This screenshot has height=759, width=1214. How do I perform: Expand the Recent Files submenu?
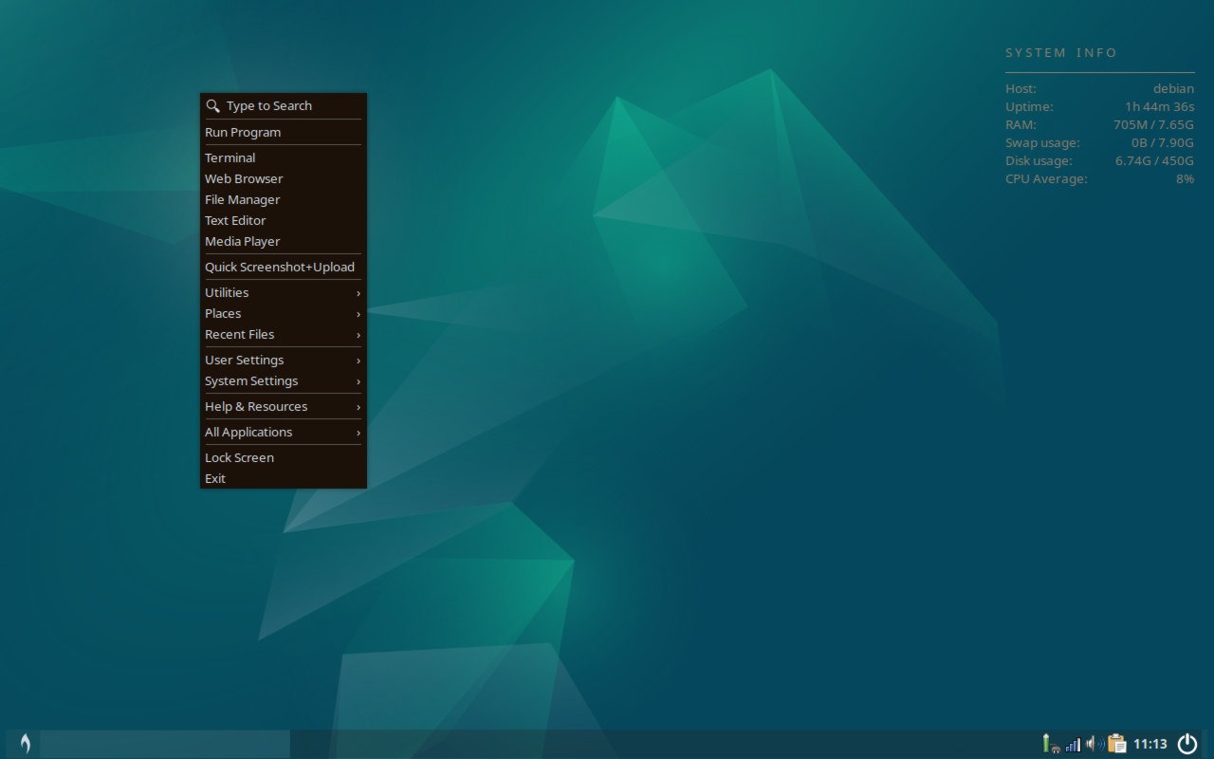tap(284, 334)
